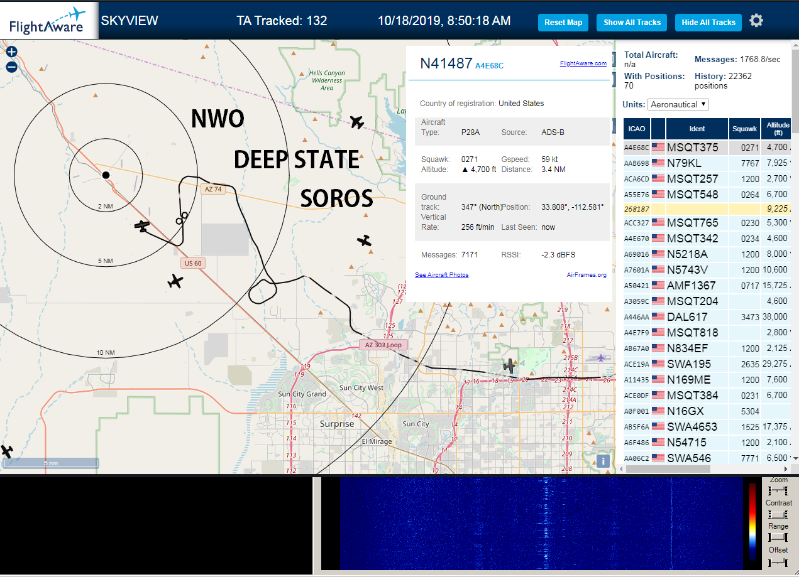Click the US flag in SWA546 row
The width and height of the screenshot is (799, 577).
658,458
